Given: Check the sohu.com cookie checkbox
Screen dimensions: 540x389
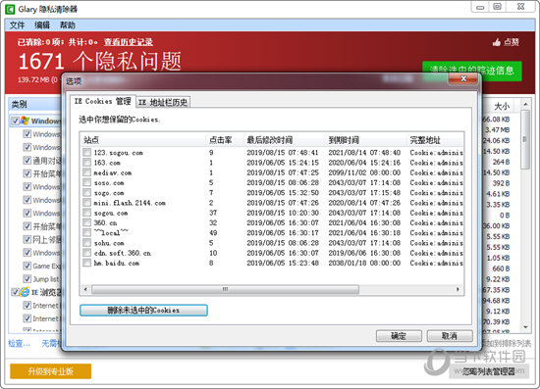Looking at the screenshot, I should 86,243.
